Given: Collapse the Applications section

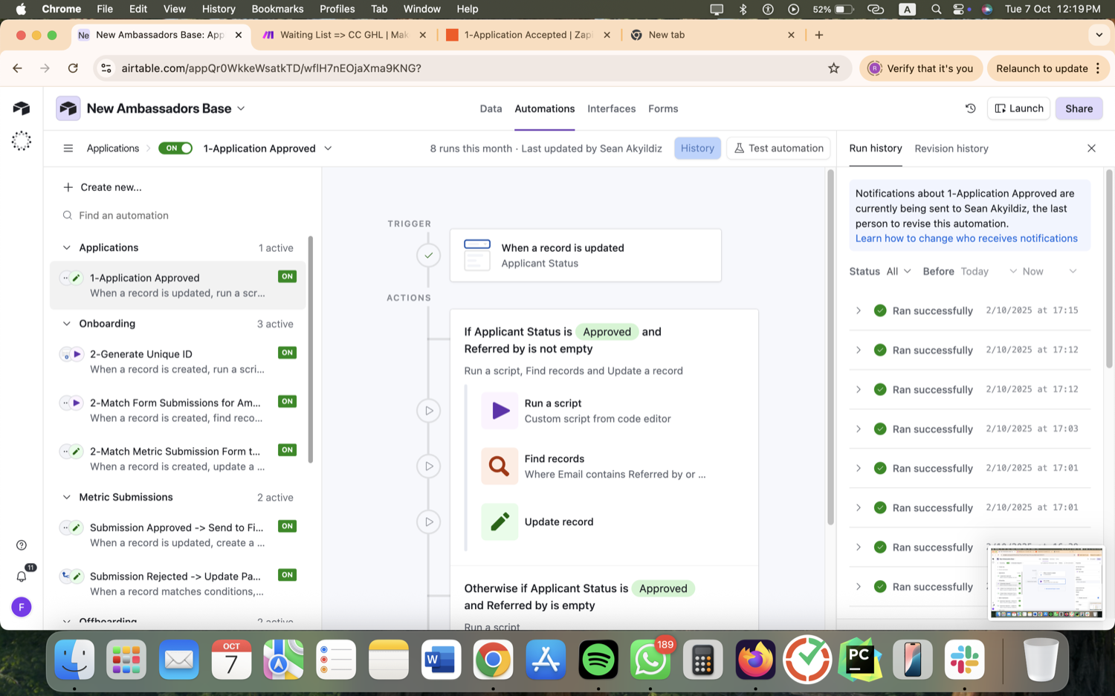Looking at the screenshot, I should 67,248.
